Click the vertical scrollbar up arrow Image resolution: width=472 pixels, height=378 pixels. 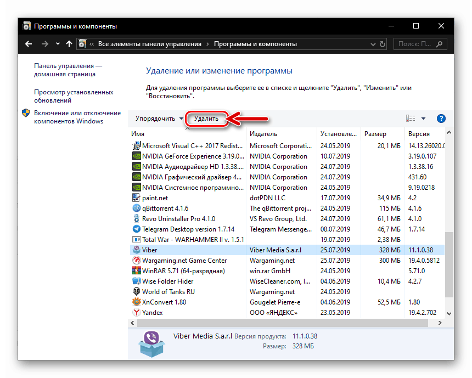[x=449, y=132]
